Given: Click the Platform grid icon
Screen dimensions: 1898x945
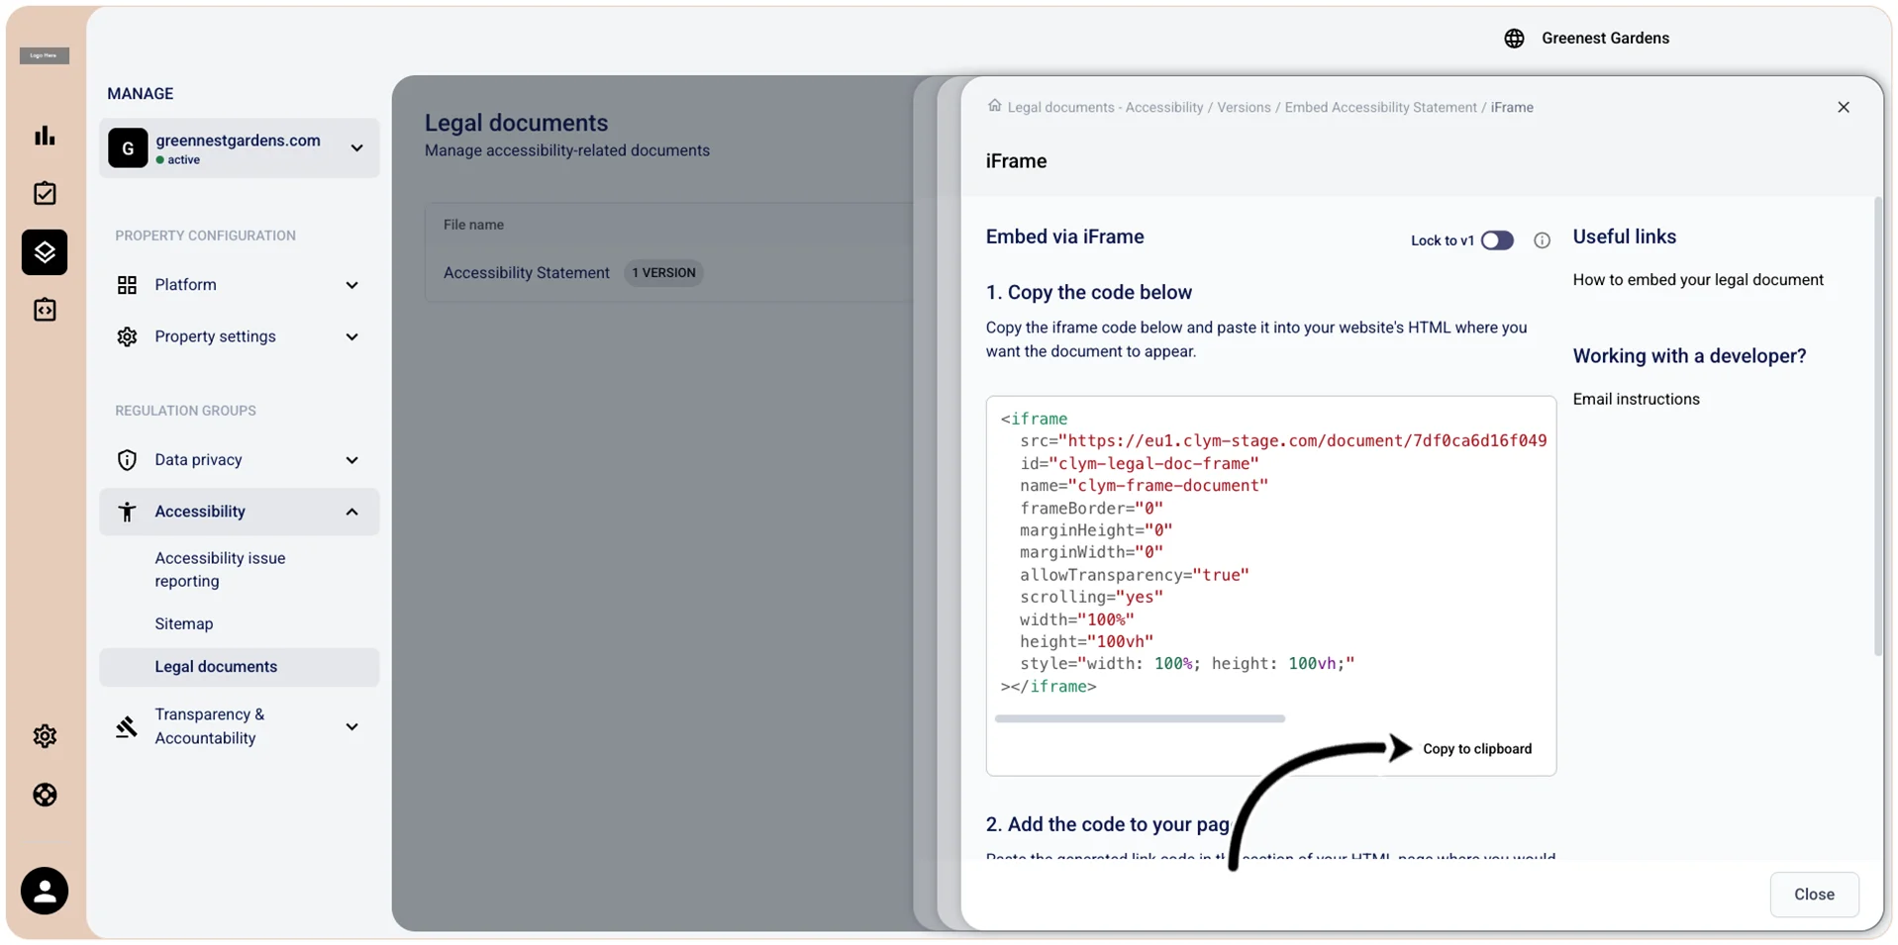Looking at the screenshot, I should [127, 285].
